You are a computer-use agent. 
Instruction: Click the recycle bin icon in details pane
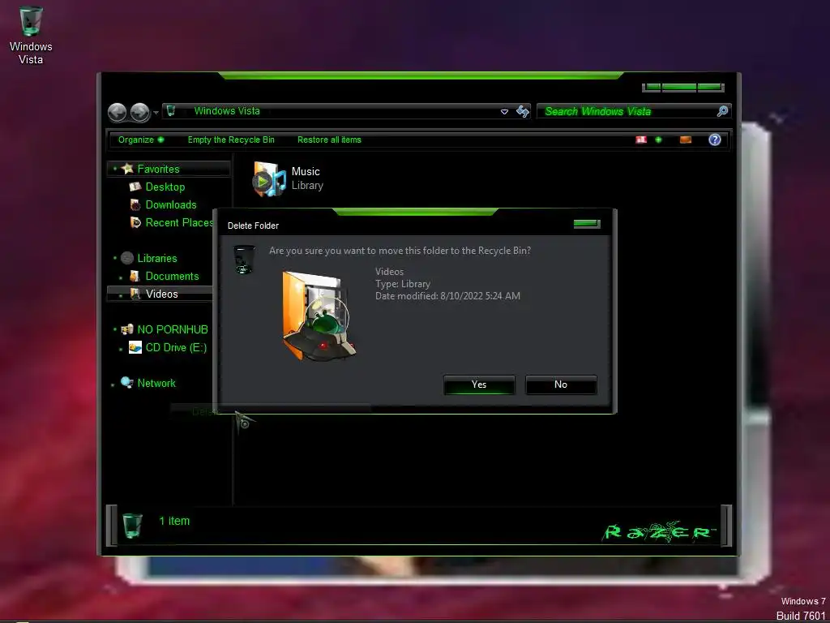pos(132,526)
